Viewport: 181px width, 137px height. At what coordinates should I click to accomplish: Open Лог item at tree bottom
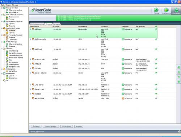(7, 80)
